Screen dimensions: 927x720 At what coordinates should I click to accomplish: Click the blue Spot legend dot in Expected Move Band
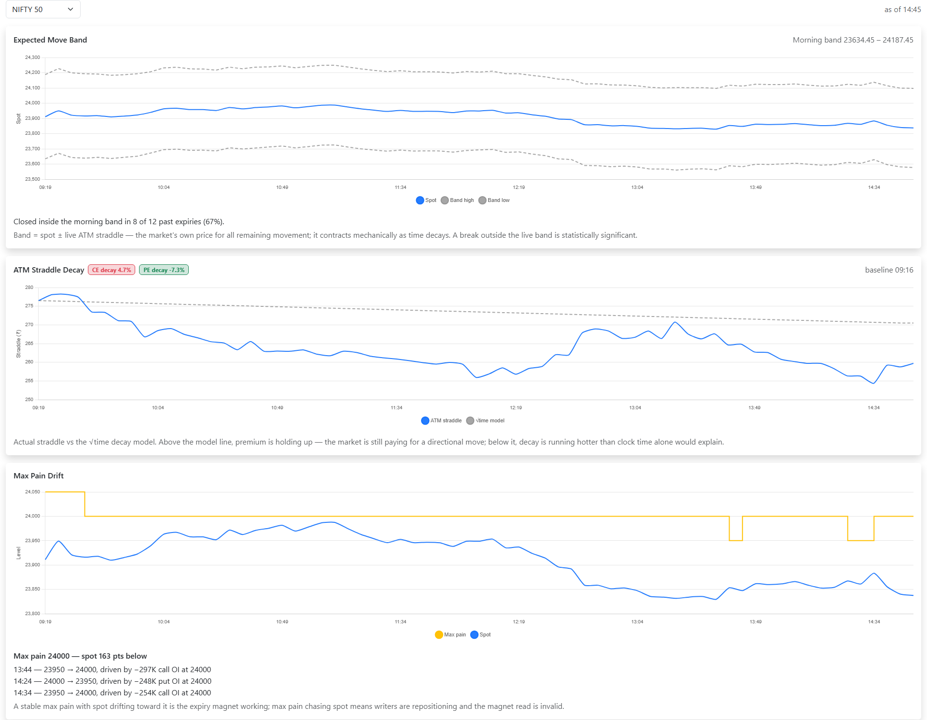pos(420,200)
